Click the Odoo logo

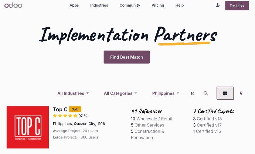coord(13,6)
